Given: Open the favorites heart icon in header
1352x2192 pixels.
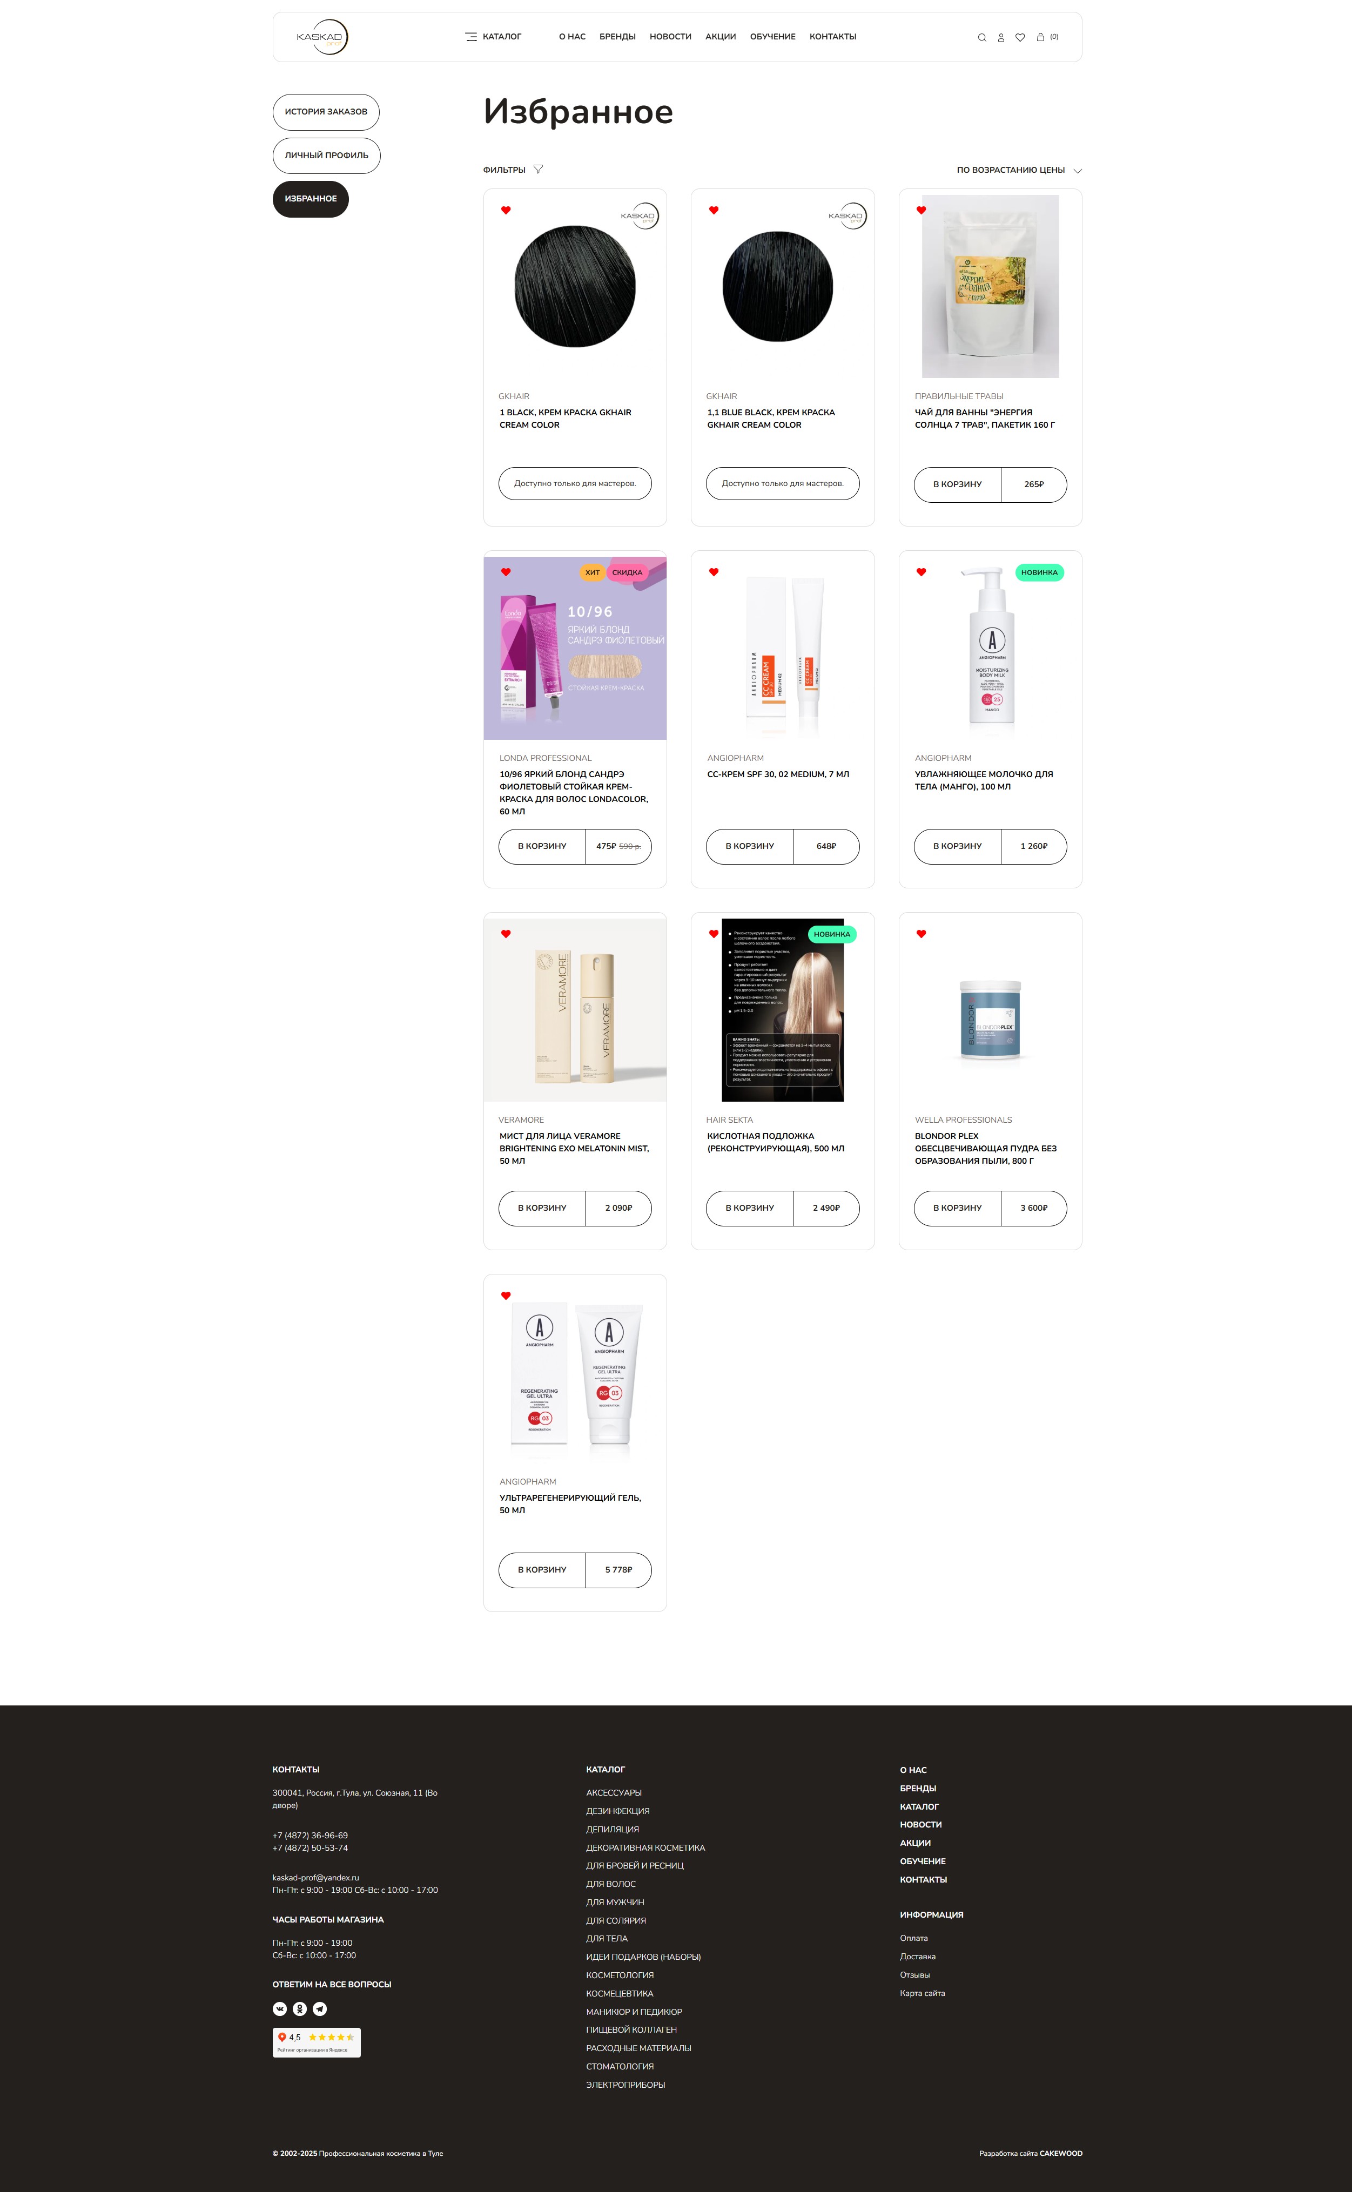Looking at the screenshot, I should pos(1020,38).
